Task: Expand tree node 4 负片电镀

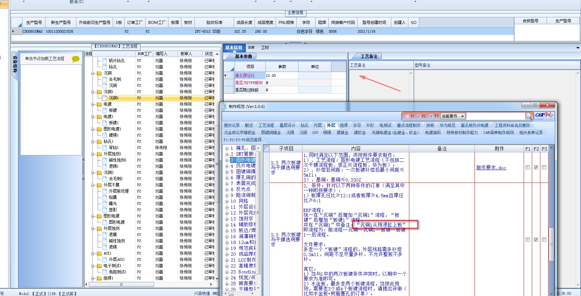Action: tap(227, 166)
